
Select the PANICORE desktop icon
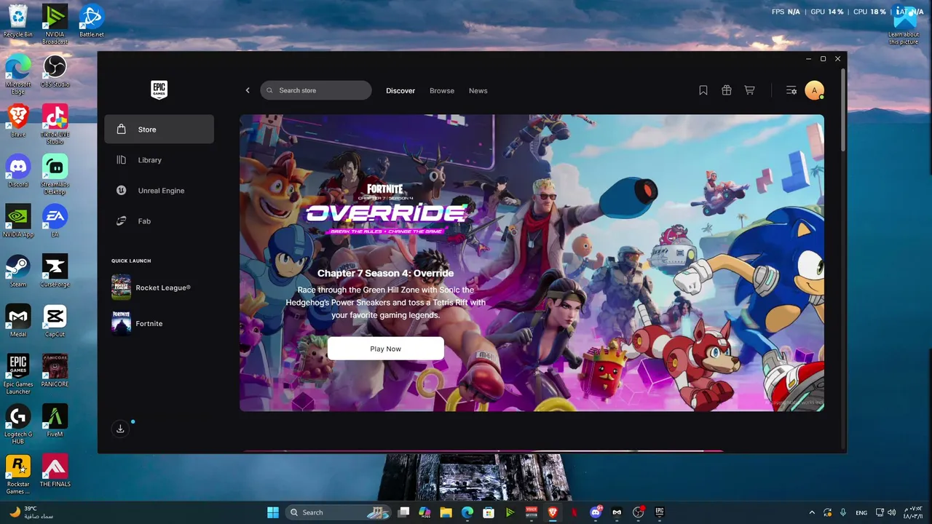55,371
